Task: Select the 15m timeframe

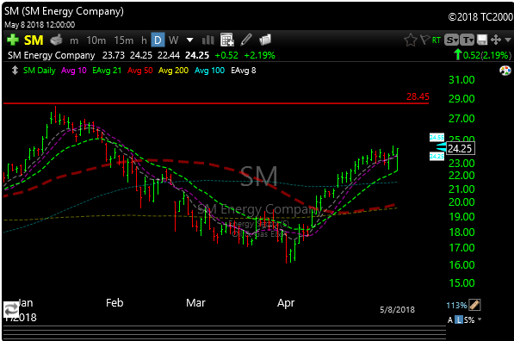Action: click(124, 40)
